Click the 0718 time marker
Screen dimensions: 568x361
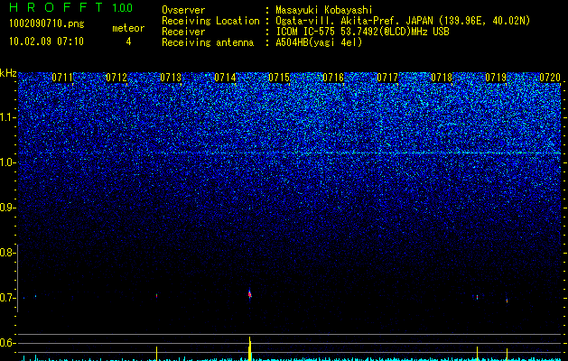[x=442, y=78]
